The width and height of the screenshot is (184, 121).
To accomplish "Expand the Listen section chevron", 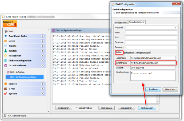I will tap(42, 41).
